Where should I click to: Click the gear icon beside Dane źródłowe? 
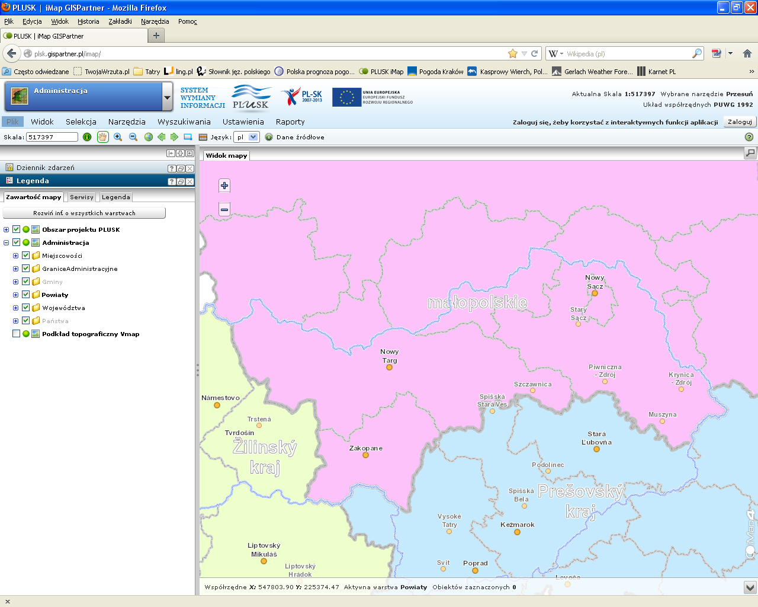269,137
